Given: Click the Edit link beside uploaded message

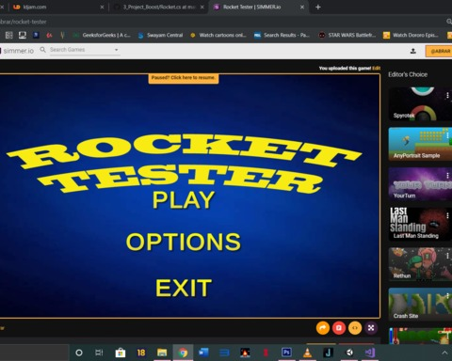Looking at the screenshot, I should point(377,68).
